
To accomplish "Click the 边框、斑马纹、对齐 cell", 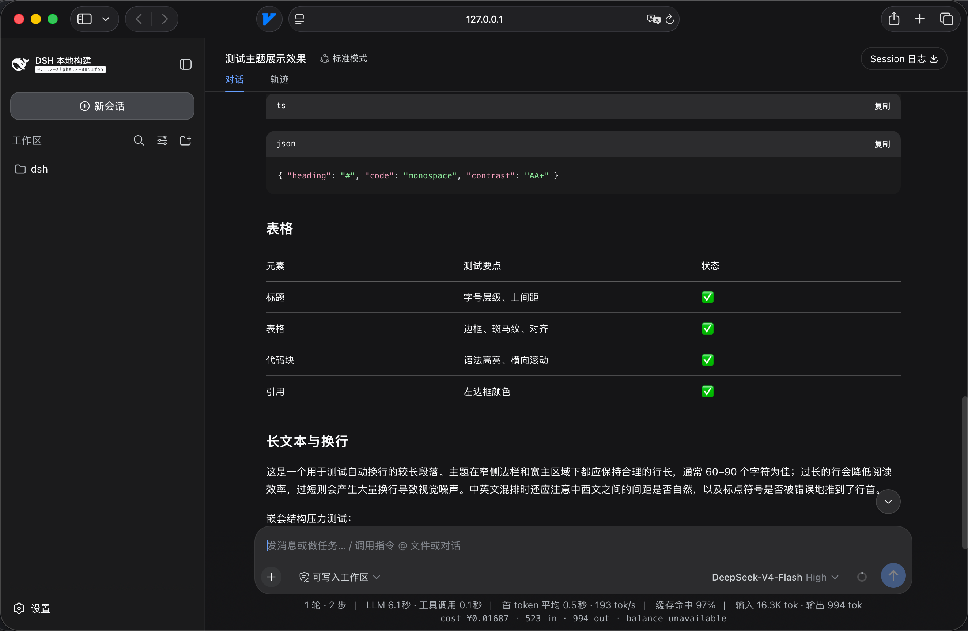I will [x=506, y=329].
